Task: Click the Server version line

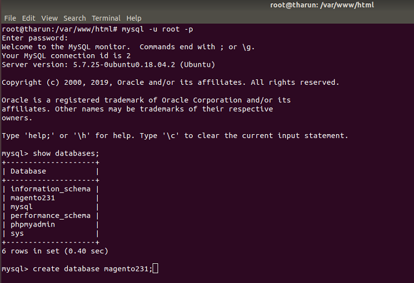Action: (x=108, y=65)
